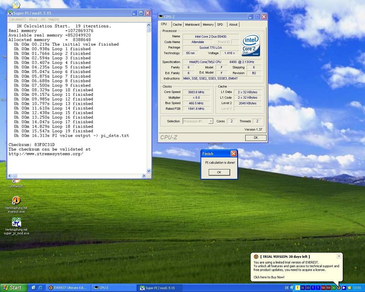Click the processor Name field 'Intel Core 2 Duo E6400'
Image resolution: width=365 pixels, height=292 pixels.
211,36
